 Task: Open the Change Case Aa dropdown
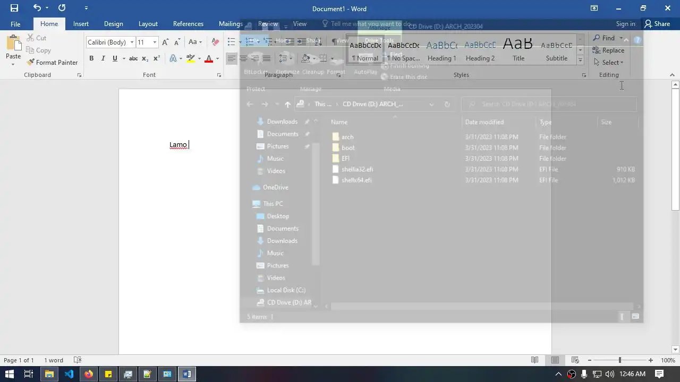(194, 42)
